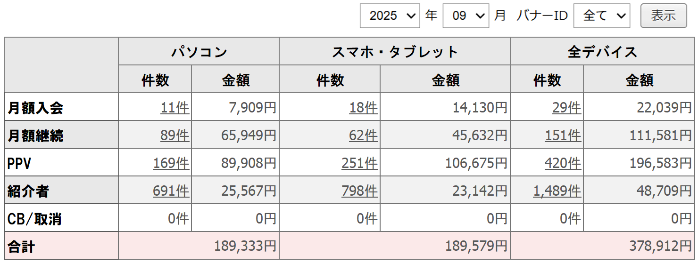Open the year 2025 dropdown
Image resolution: width=698 pixels, height=263 pixels.
pos(390,16)
